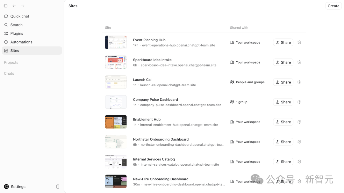The width and height of the screenshot is (344, 193).
Task: Click the forward navigation arrow
Action: pyautogui.click(x=23, y=6)
